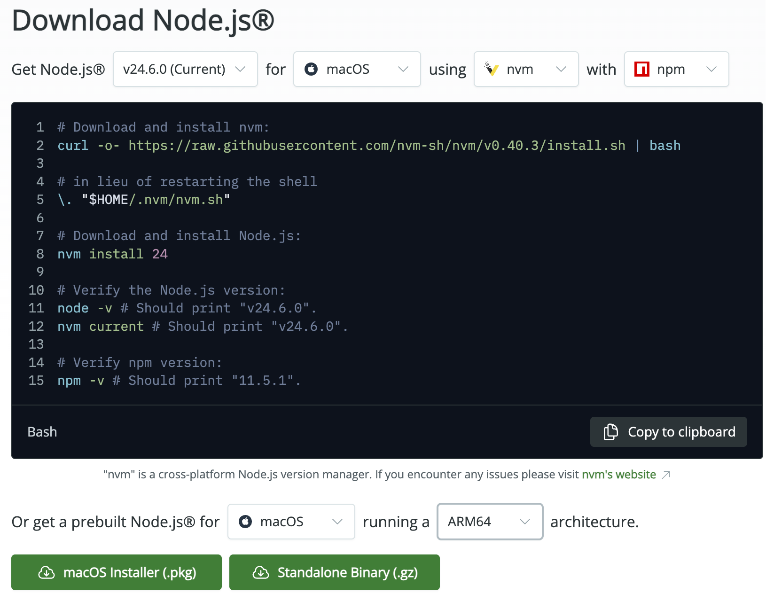
Task: Open the nvm's website link
Action: tap(619, 474)
